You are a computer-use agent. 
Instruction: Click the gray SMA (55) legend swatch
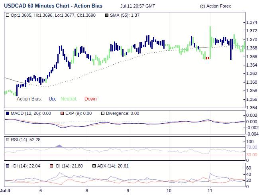[106, 15]
